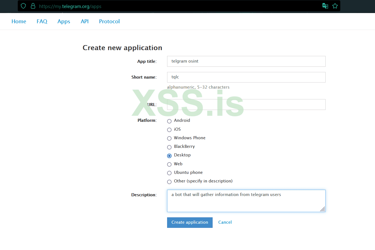Click the translate page icon

coord(325,6)
